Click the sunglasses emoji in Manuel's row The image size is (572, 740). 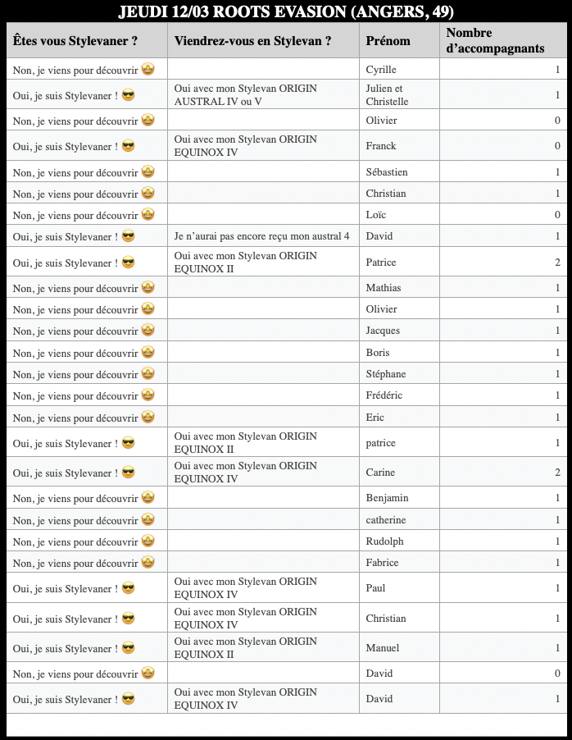[x=128, y=648]
